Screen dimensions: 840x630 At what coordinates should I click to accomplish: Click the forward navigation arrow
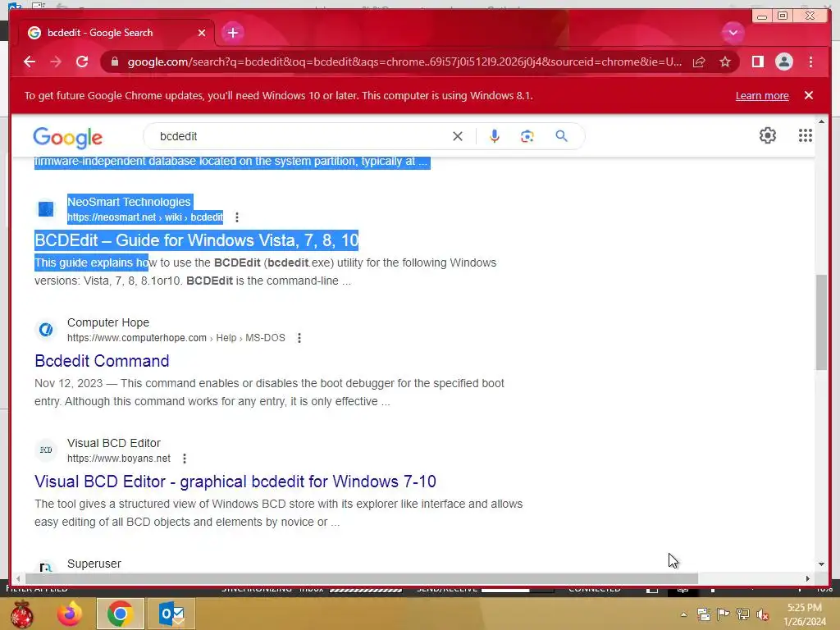(56, 62)
